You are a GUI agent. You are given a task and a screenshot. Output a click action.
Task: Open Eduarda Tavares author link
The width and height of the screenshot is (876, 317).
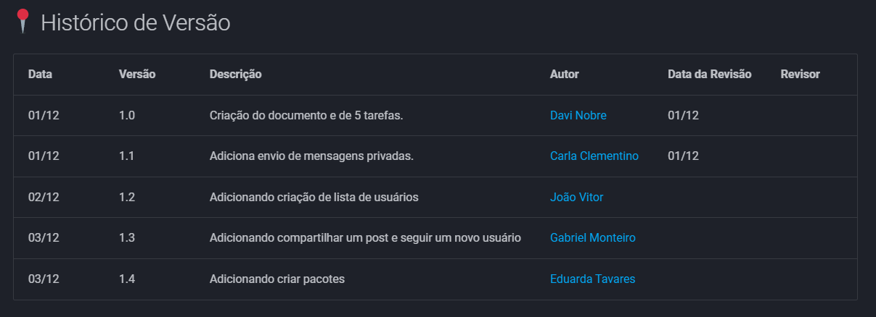tap(592, 279)
